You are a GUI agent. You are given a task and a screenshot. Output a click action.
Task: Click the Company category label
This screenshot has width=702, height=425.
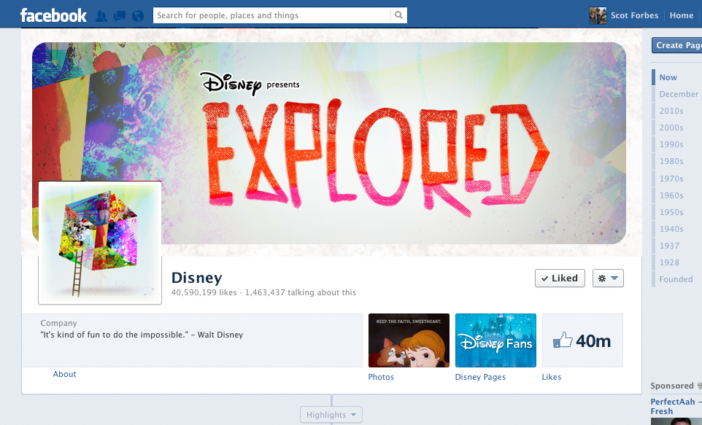pyautogui.click(x=58, y=323)
